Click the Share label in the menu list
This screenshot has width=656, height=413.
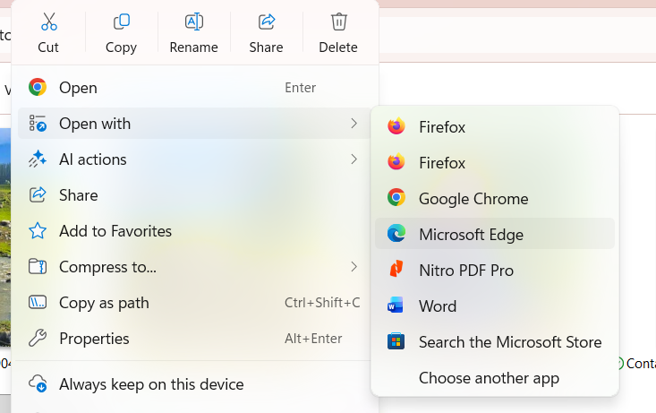pos(78,195)
